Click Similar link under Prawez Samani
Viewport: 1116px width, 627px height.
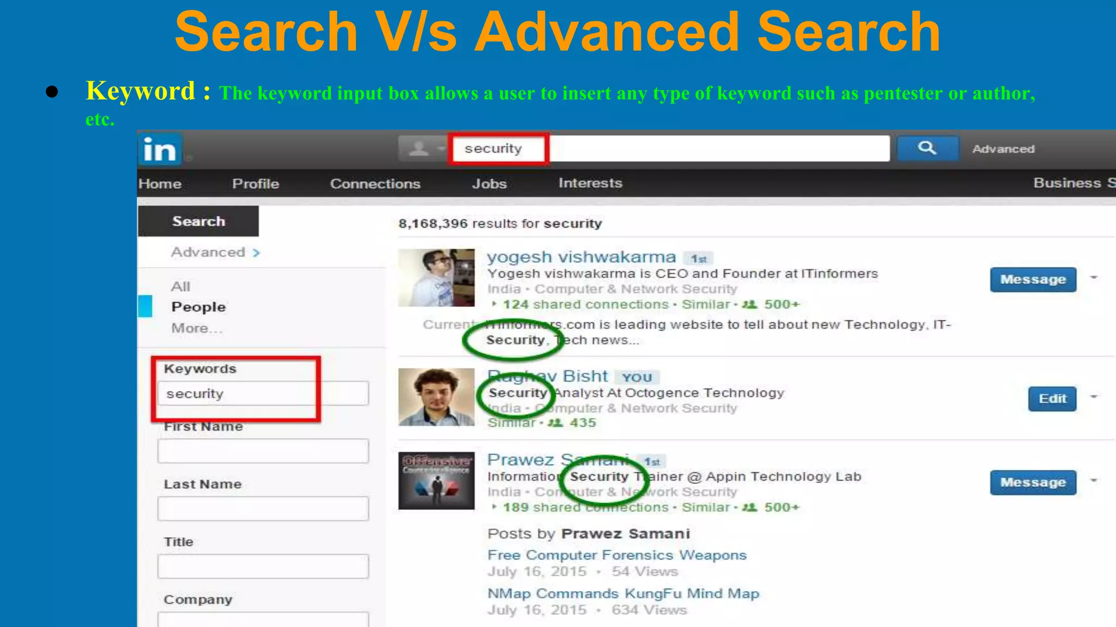point(706,507)
